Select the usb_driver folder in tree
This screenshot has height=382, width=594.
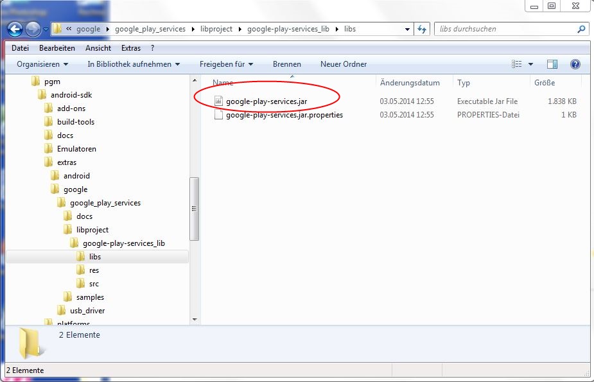[87, 311]
